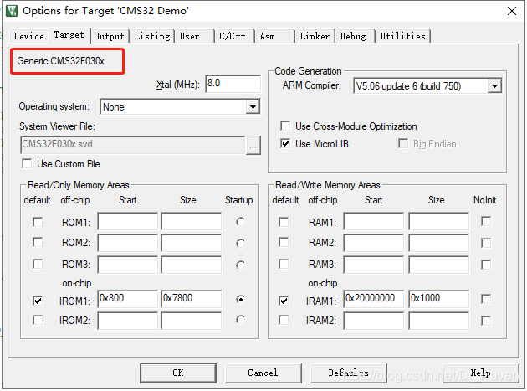This screenshot has height=391, width=527.
Task: Open the Output tab
Action: point(109,36)
